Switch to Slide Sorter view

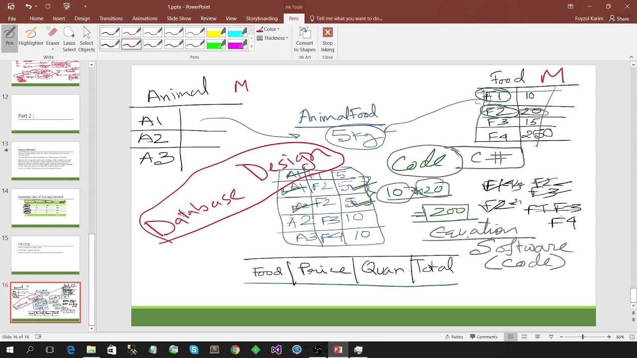(524, 337)
